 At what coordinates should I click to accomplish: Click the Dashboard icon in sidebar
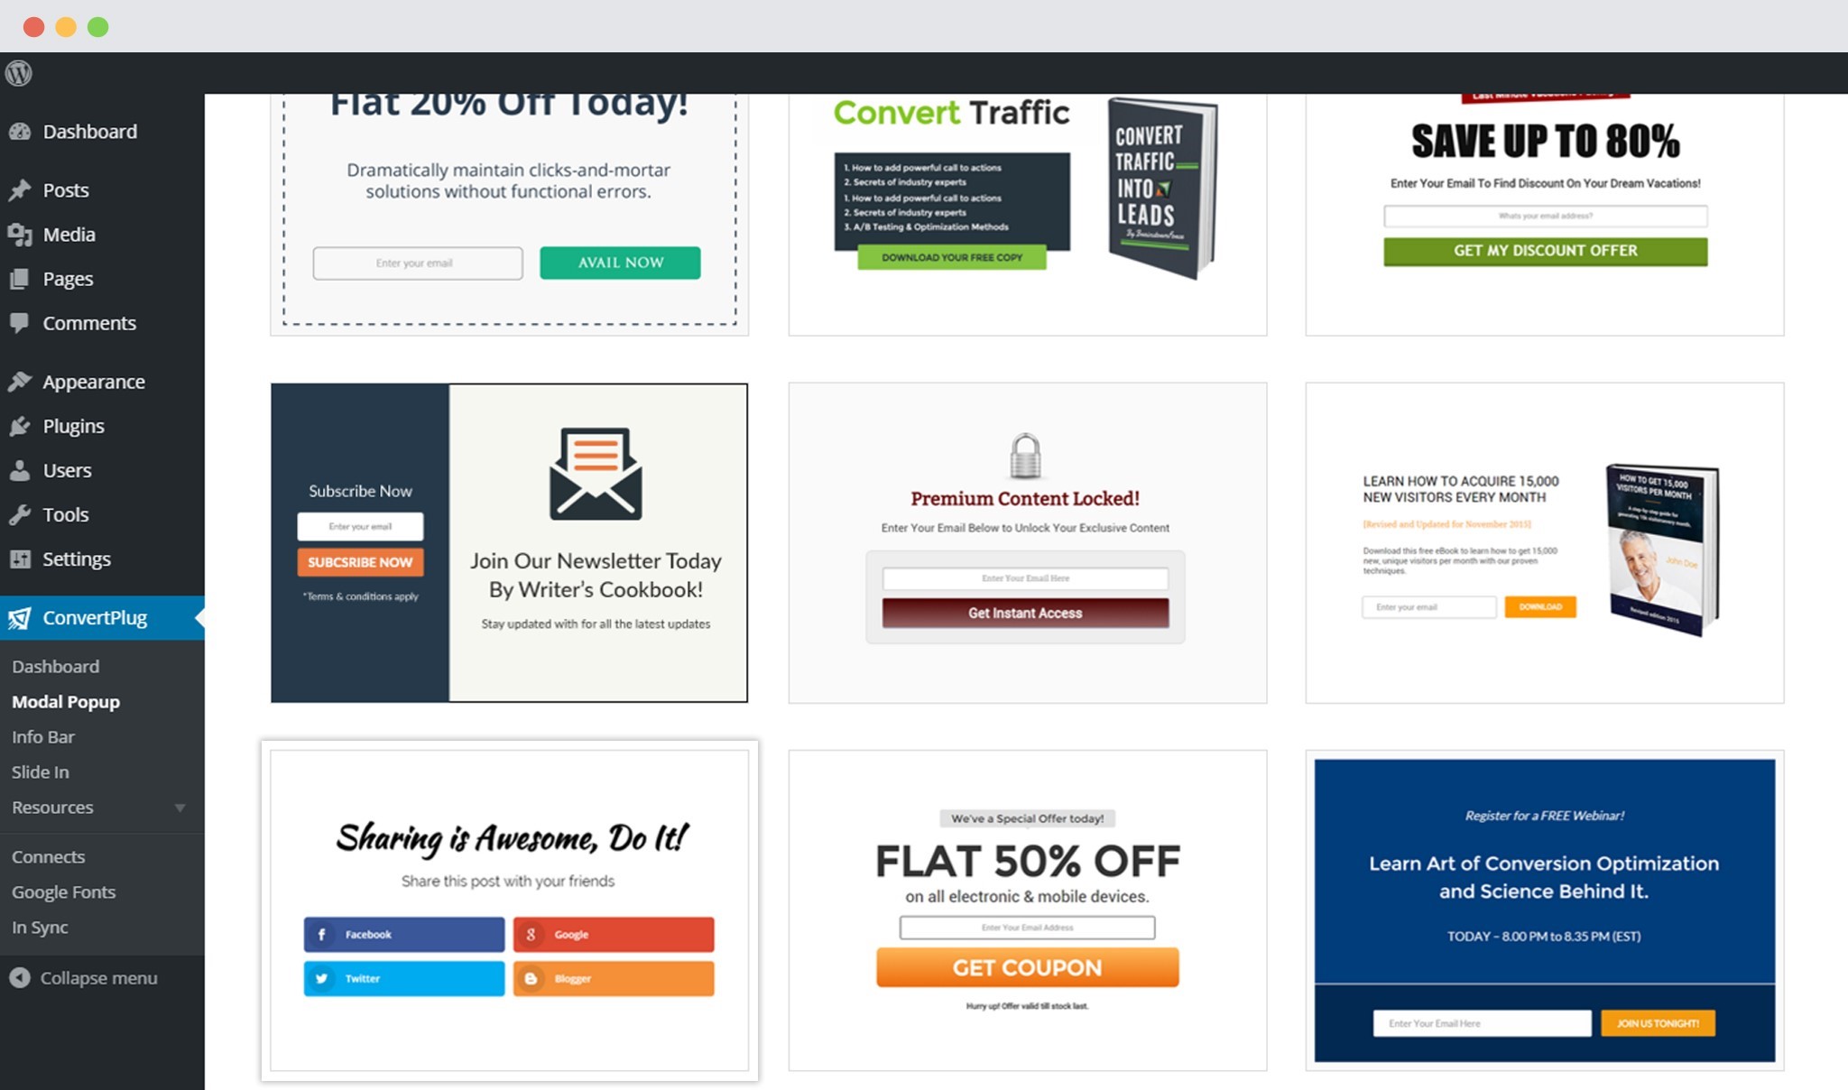(22, 130)
